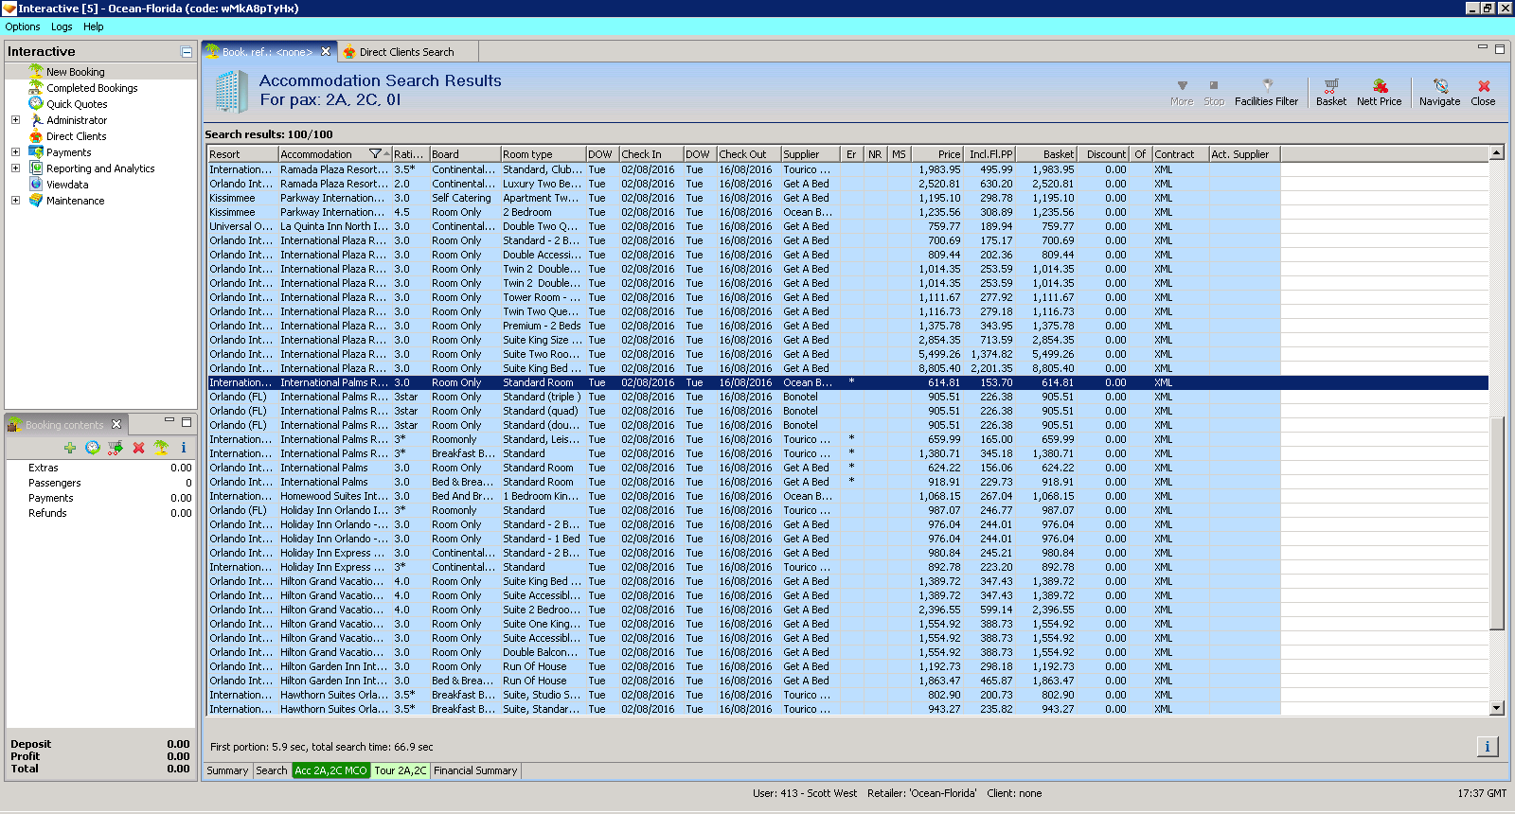Open Direct Clients in the sidebar tree
Screen dimensions: 1515x814
click(76, 136)
